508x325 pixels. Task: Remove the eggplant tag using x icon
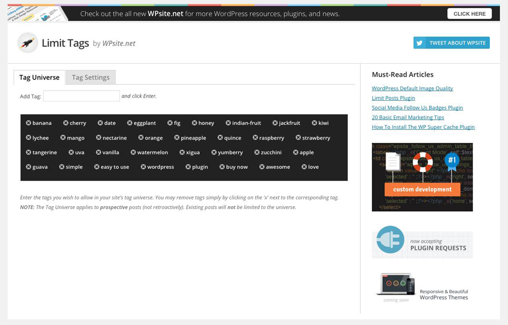(130, 123)
